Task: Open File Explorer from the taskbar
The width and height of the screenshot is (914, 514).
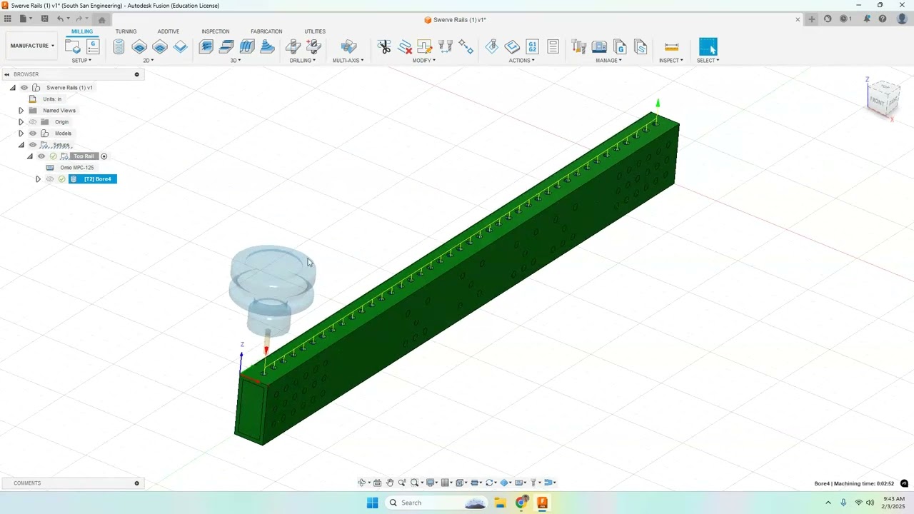Action: pyautogui.click(x=500, y=503)
